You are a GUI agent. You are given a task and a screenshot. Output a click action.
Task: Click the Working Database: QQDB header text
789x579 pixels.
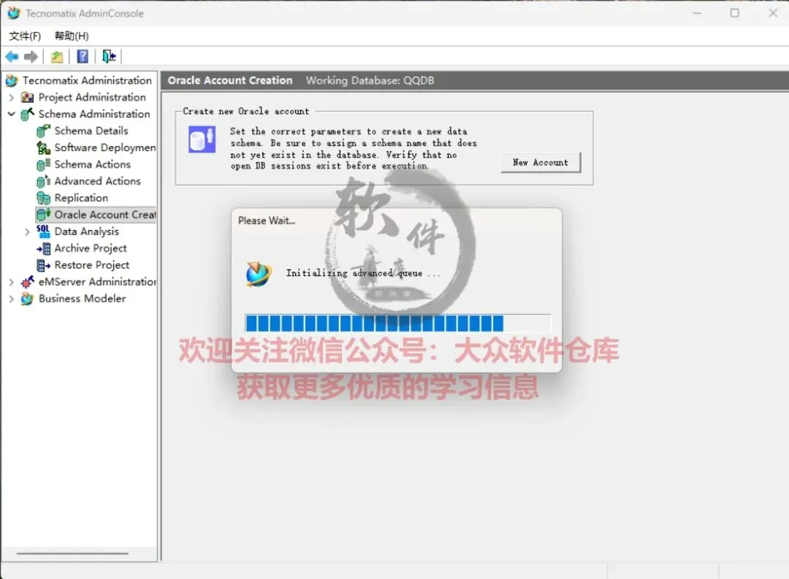pyautogui.click(x=370, y=80)
